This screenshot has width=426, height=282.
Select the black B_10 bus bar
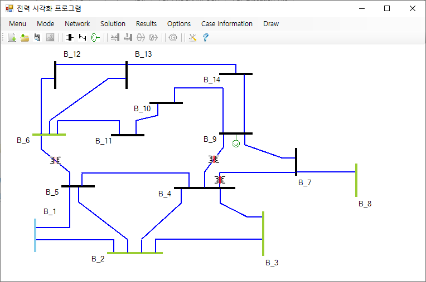point(166,103)
